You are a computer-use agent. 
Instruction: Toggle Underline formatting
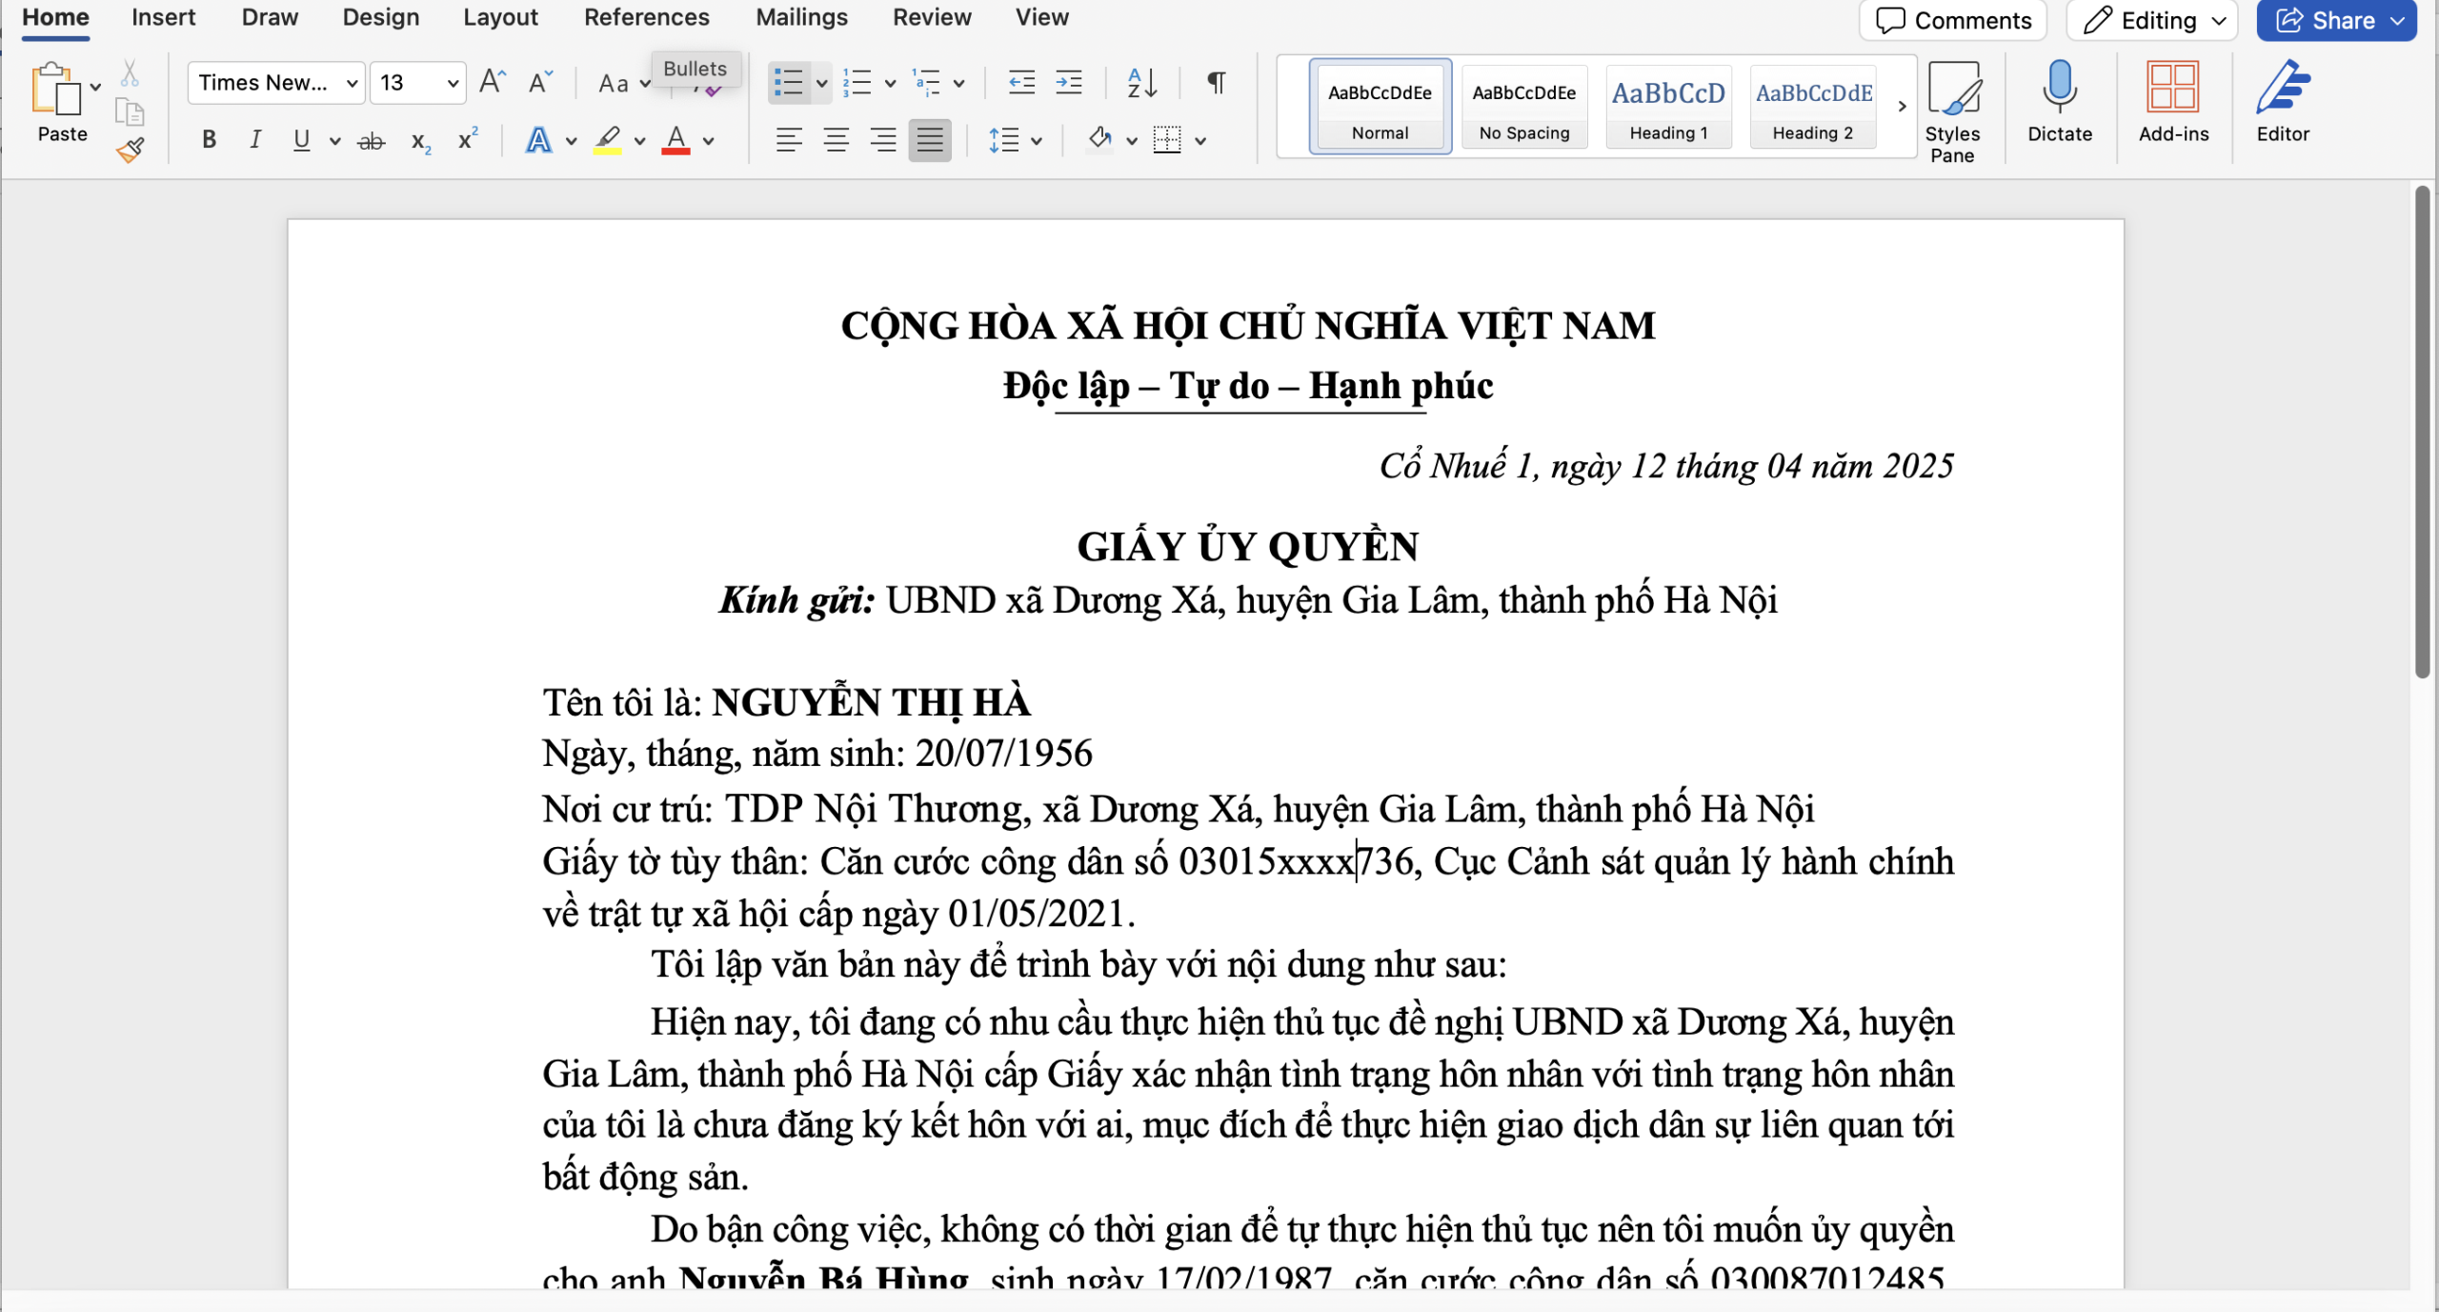coord(302,140)
